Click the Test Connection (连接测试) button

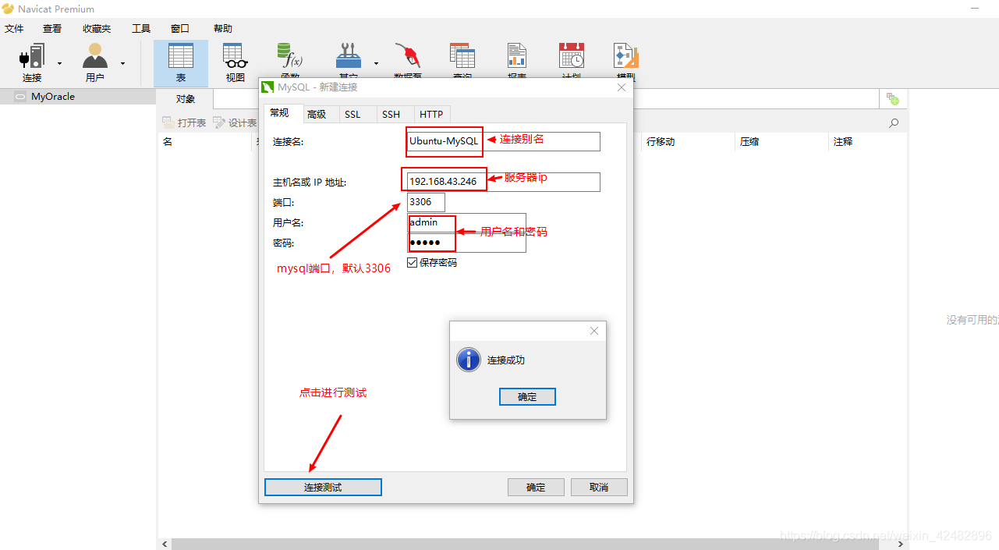(323, 487)
